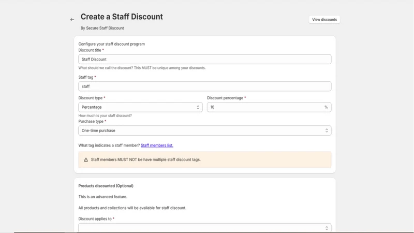Image resolution: width=414 pixels, height=233 pixels.
Task: Click the View discounts button
Action: 324,20
